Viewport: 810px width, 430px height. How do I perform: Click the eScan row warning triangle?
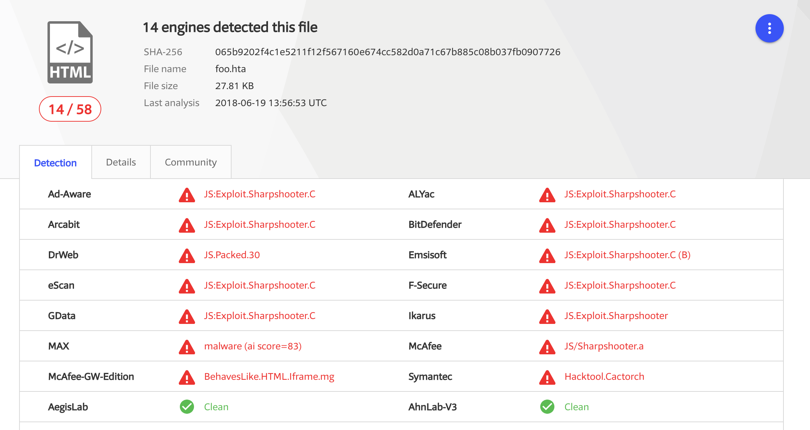point(187,286)
